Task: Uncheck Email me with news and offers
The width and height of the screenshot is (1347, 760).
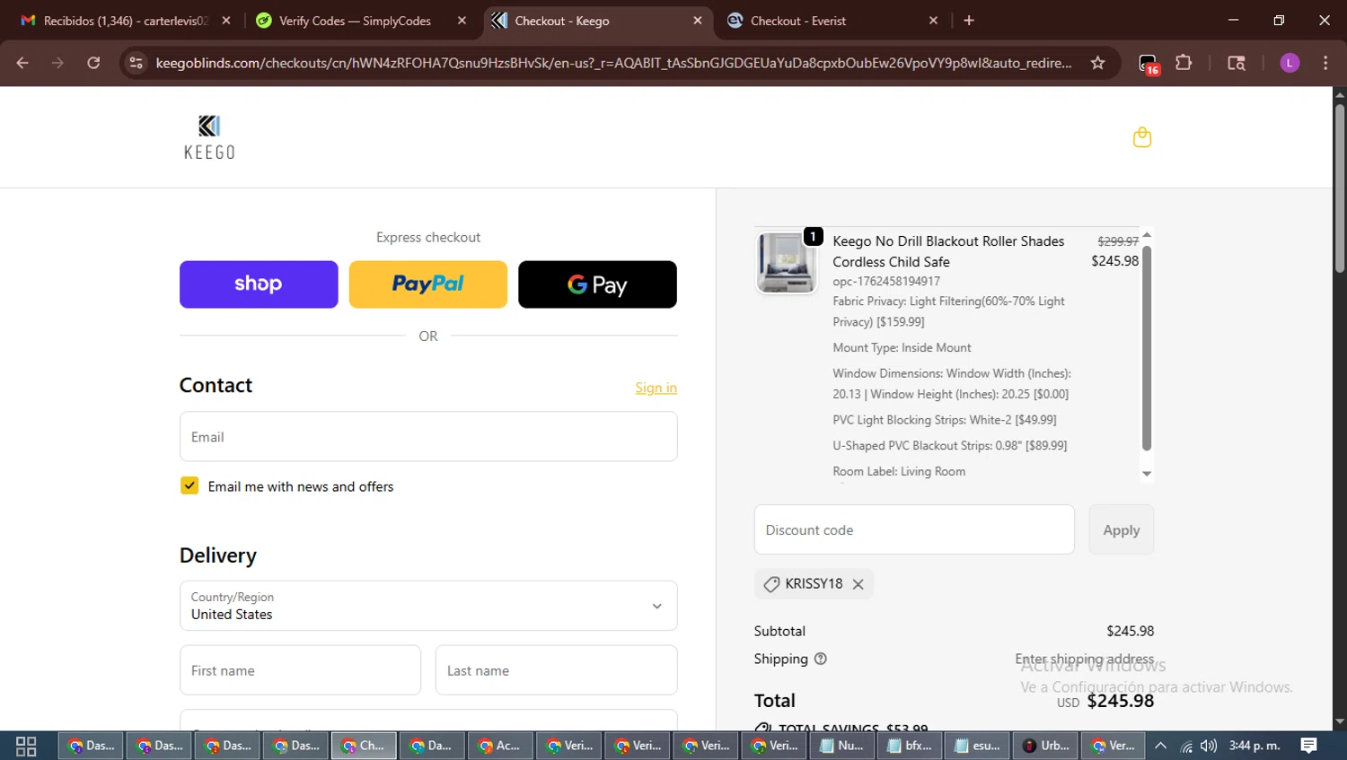Action: [x=189, y=485]
